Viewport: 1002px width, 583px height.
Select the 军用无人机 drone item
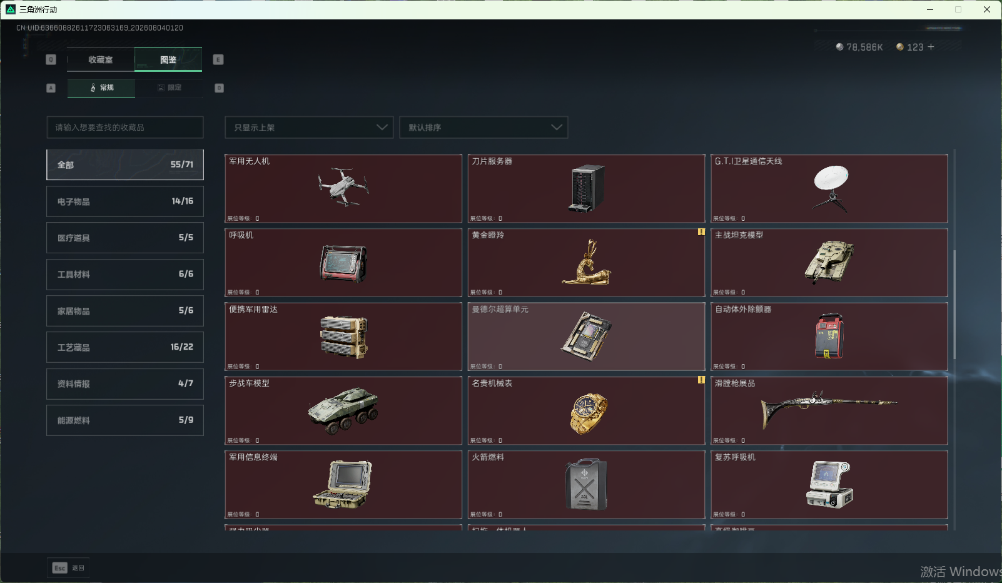click(x=343, y=188)
